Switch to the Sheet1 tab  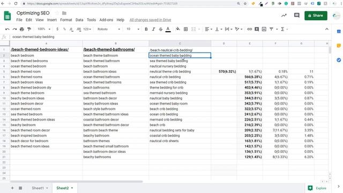pyautogui.click(x=40, y=188)
